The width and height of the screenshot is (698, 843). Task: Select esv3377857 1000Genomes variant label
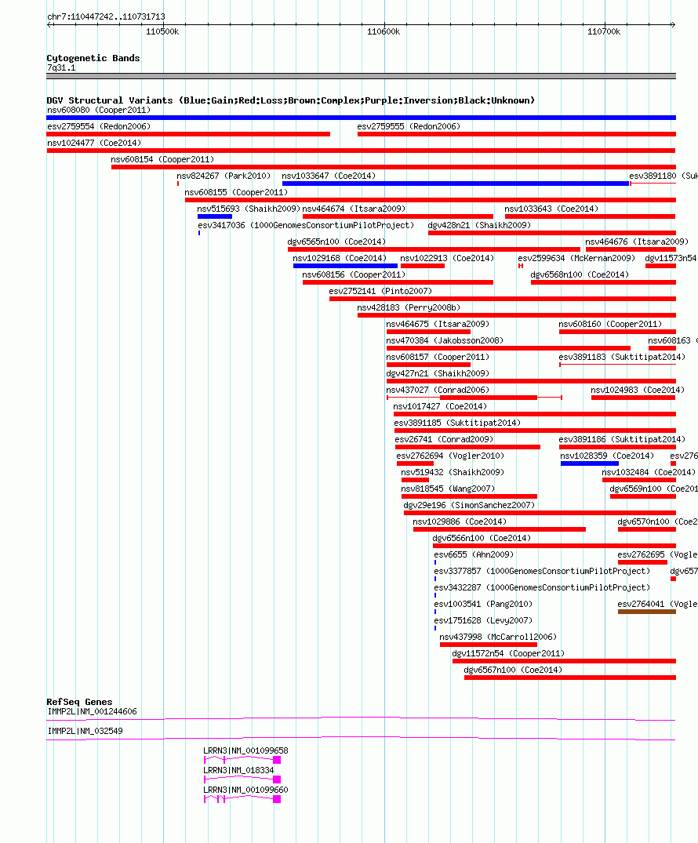coord(542,571)
